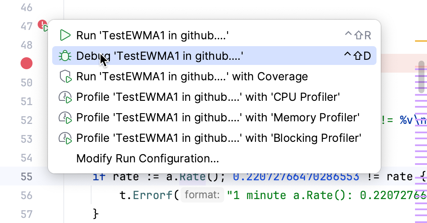Open Modify Run Configuration...
Image resolution: width=427 pixels, height=223 pixels.
pos(148,159)
